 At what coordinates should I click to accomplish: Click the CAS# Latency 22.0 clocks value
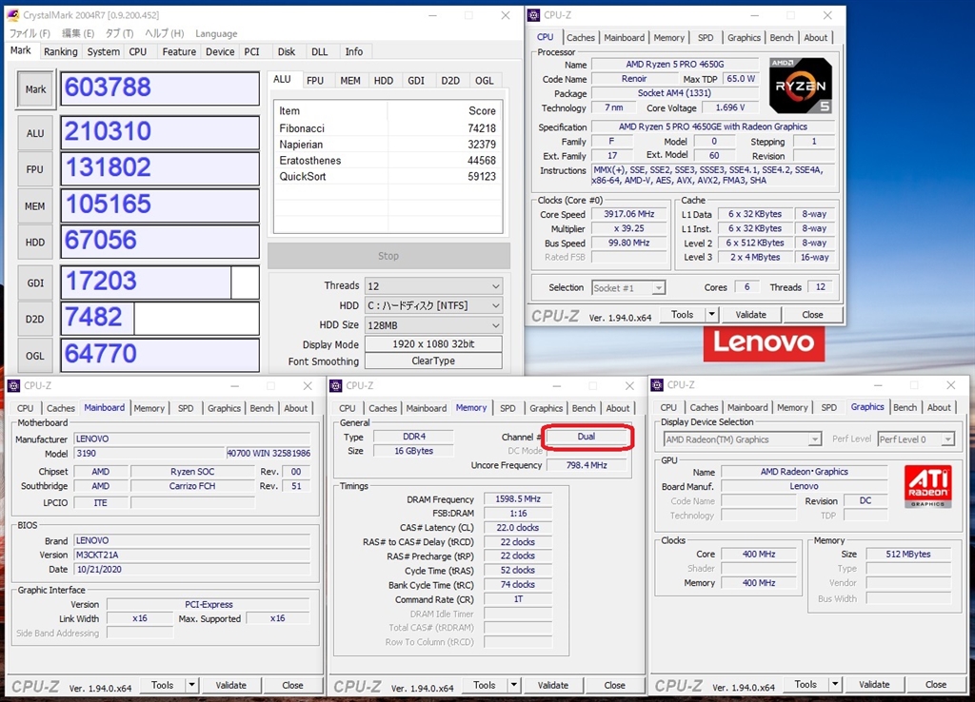[x=517, y=528]
